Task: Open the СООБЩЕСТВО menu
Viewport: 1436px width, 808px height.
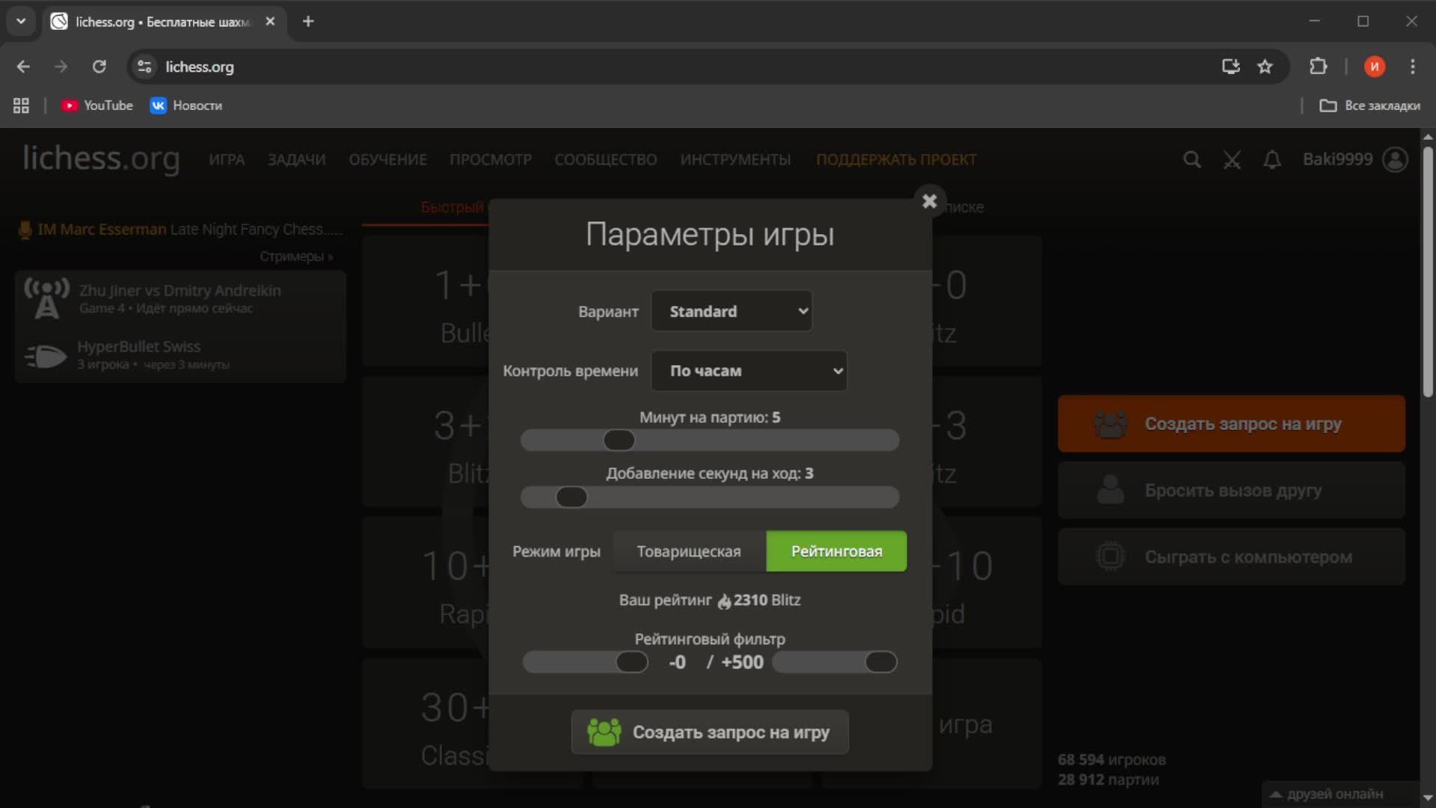Action: (605, 159)
